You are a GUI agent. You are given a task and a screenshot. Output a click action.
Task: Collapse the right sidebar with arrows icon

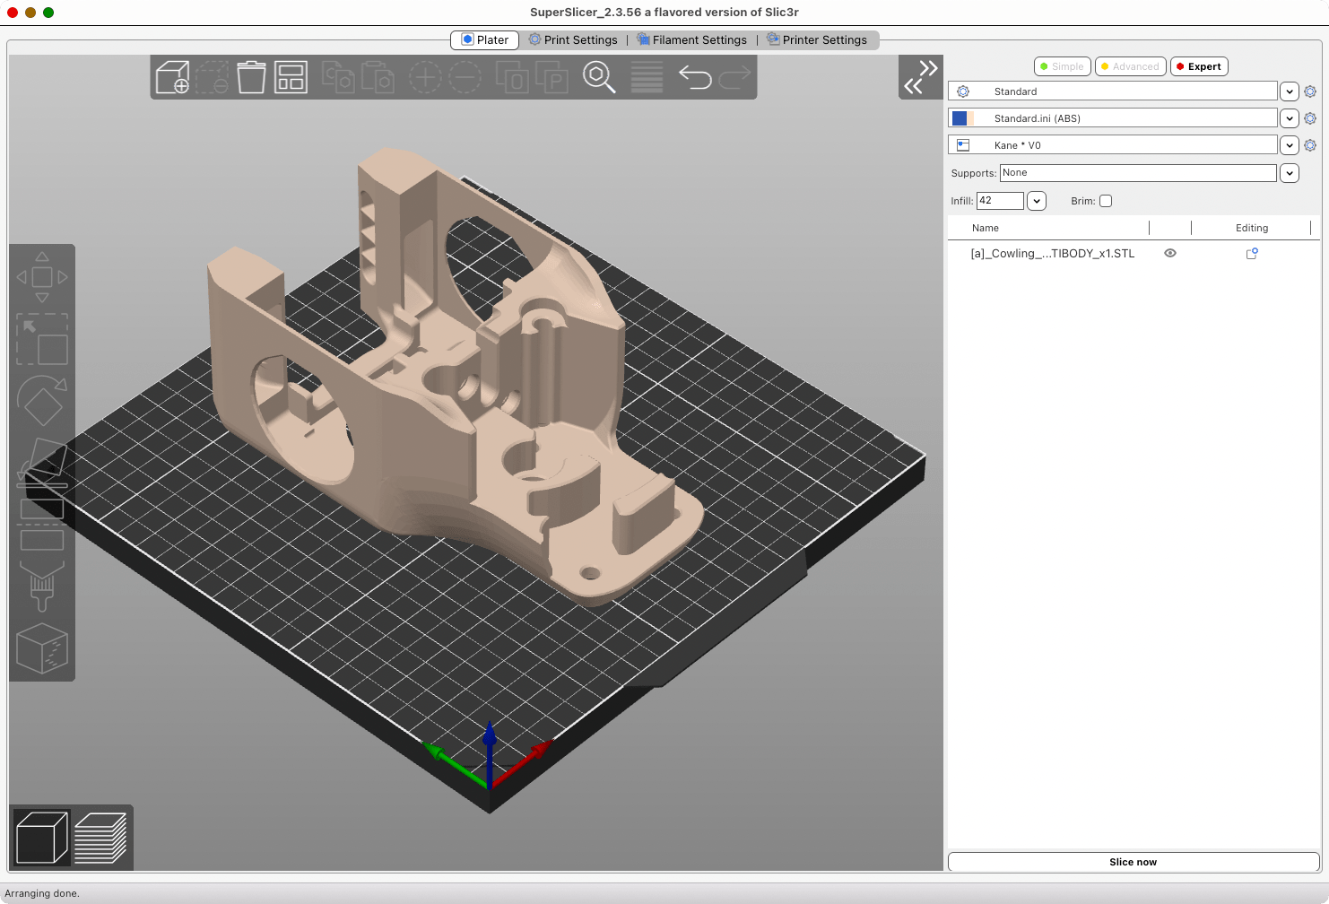pos(921,77)
